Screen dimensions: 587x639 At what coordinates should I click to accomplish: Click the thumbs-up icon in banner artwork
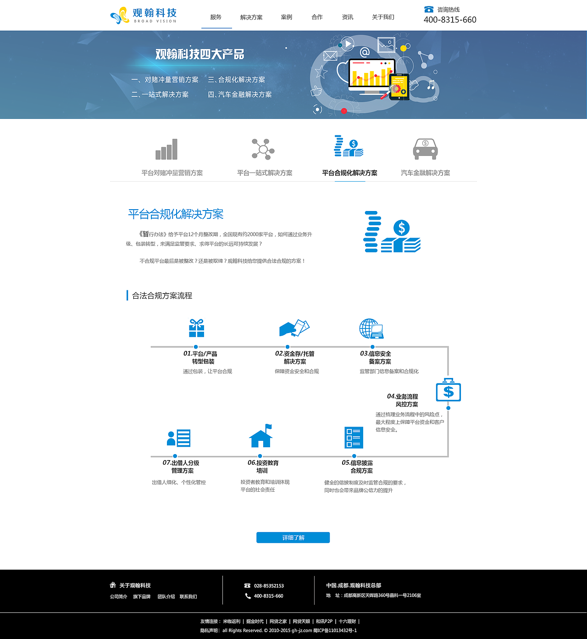tap(316, 91)
